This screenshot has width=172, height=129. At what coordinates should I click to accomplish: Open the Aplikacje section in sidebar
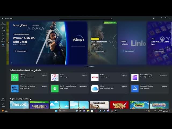click(x=3, y=29)
